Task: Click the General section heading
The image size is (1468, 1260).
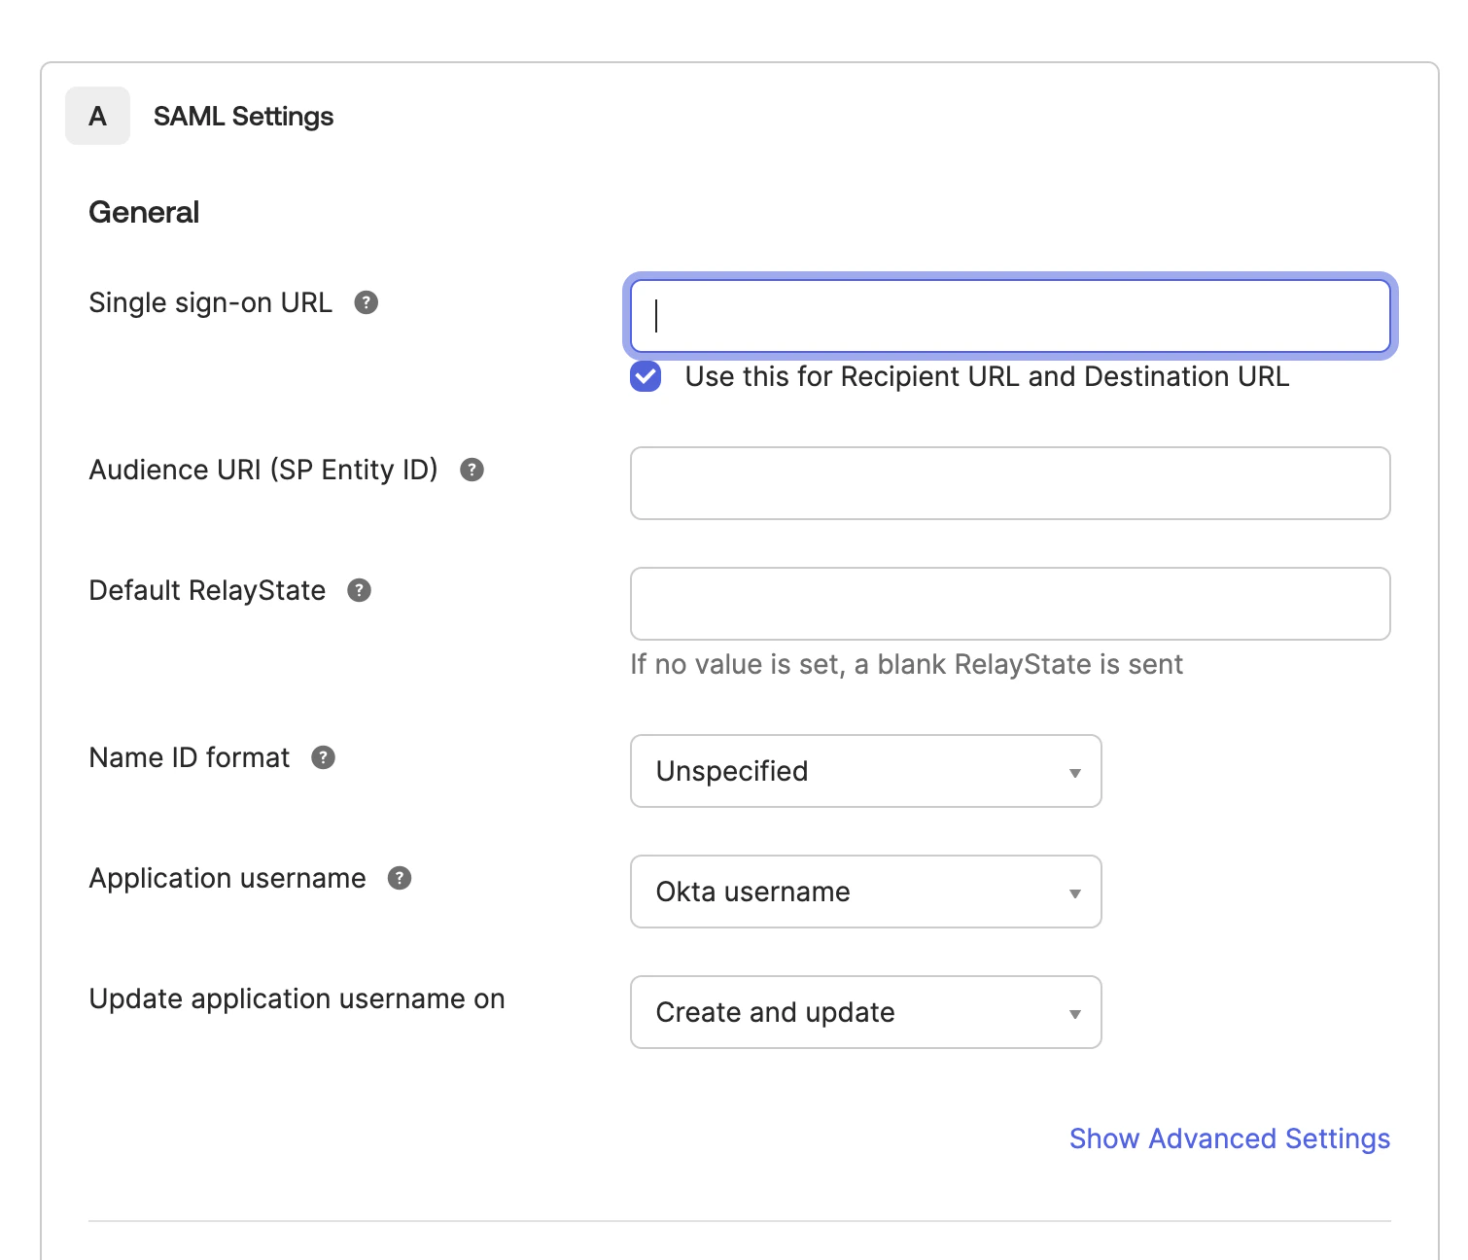Action: point(144,212)
